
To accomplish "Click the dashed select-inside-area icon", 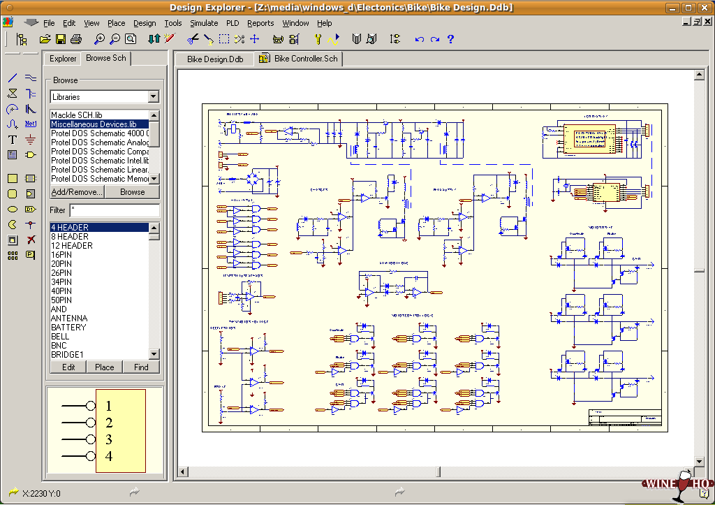I will tap(224, 39).
